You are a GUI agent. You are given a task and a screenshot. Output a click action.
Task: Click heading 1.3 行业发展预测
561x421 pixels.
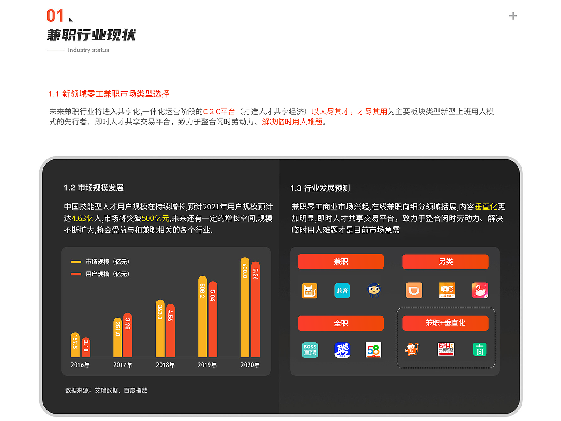(x=320, y=188)
